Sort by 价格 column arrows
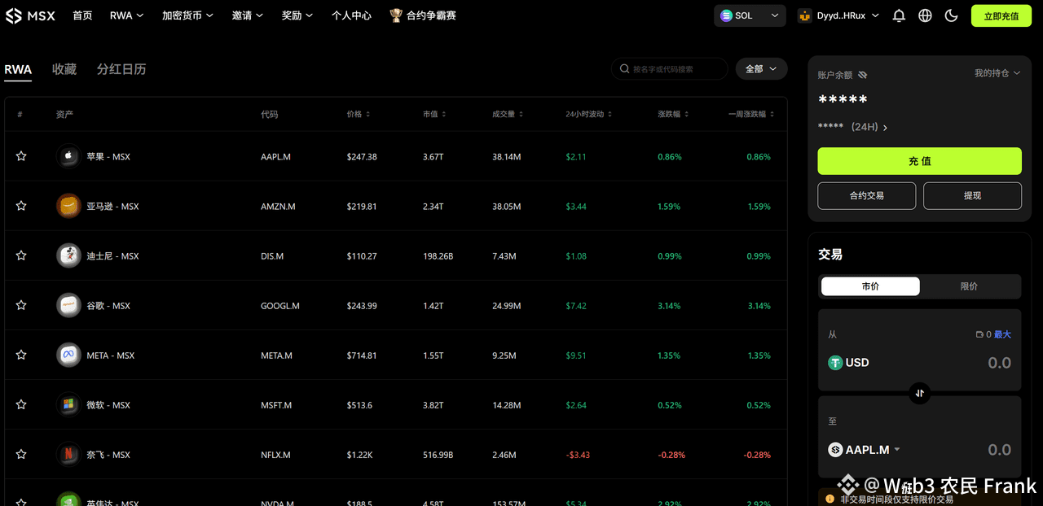This screenshot has width=1043, height=506. [367, 115]
